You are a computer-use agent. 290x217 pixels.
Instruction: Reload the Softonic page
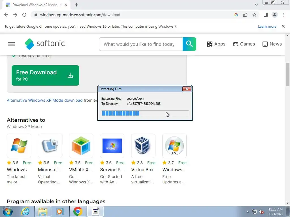point(24,15)
